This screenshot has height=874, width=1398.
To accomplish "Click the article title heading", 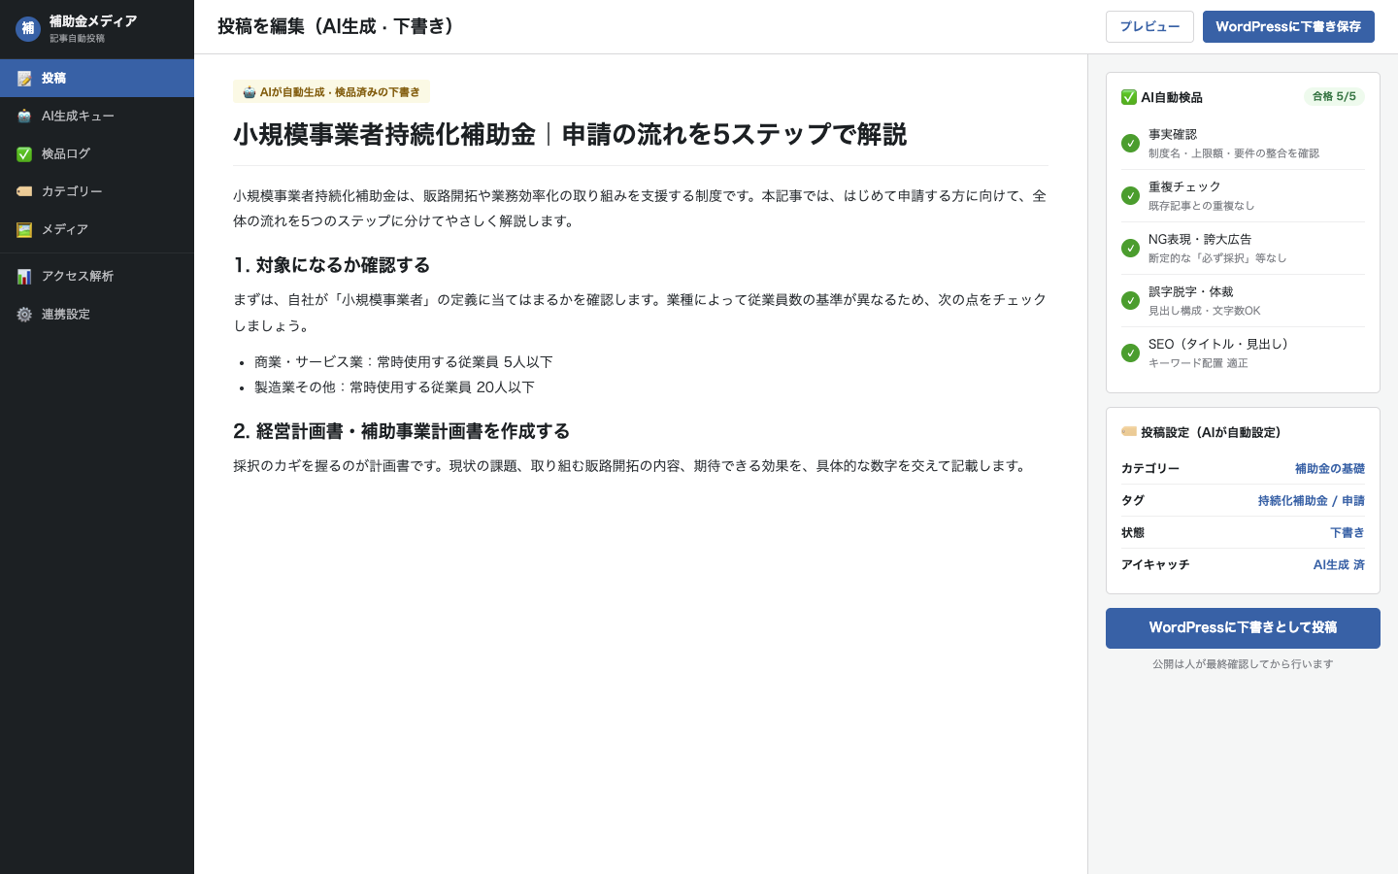I will tap(570, 134).
